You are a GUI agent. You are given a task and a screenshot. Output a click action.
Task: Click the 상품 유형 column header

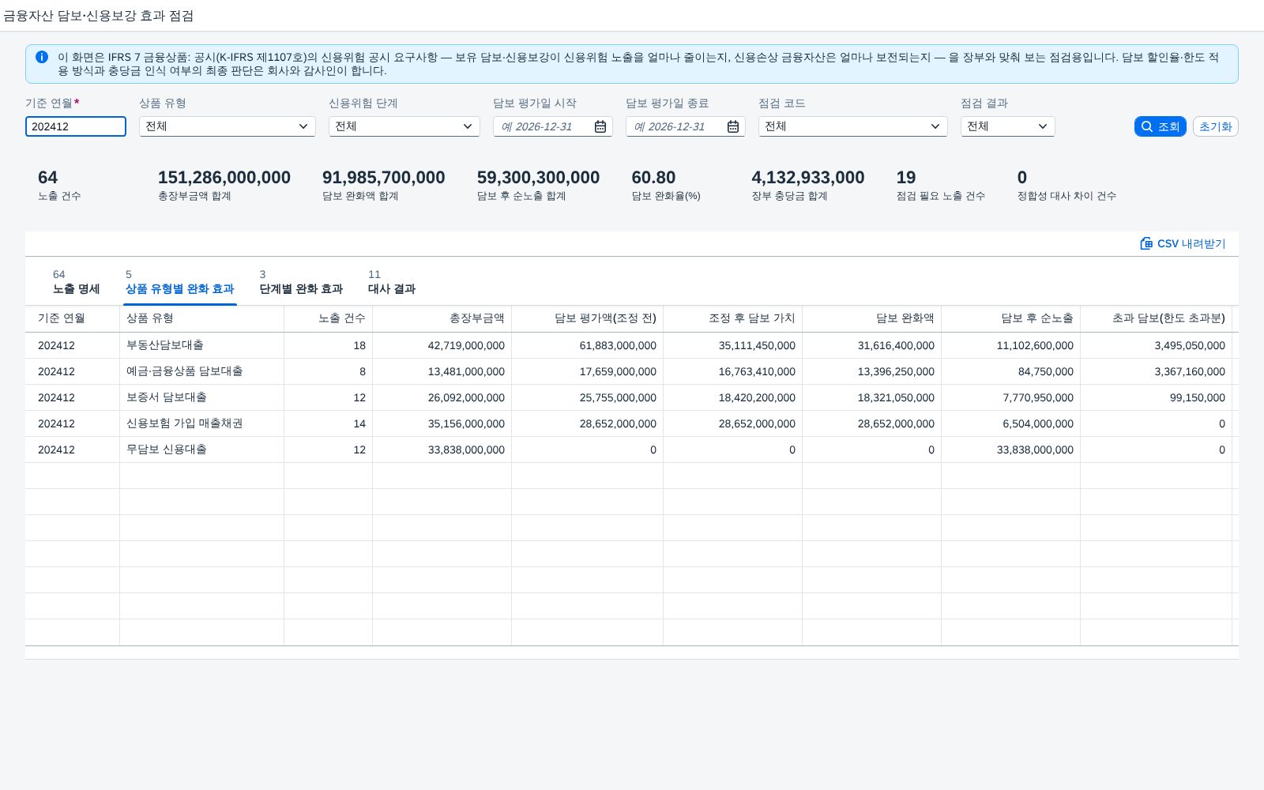[202, 318]
